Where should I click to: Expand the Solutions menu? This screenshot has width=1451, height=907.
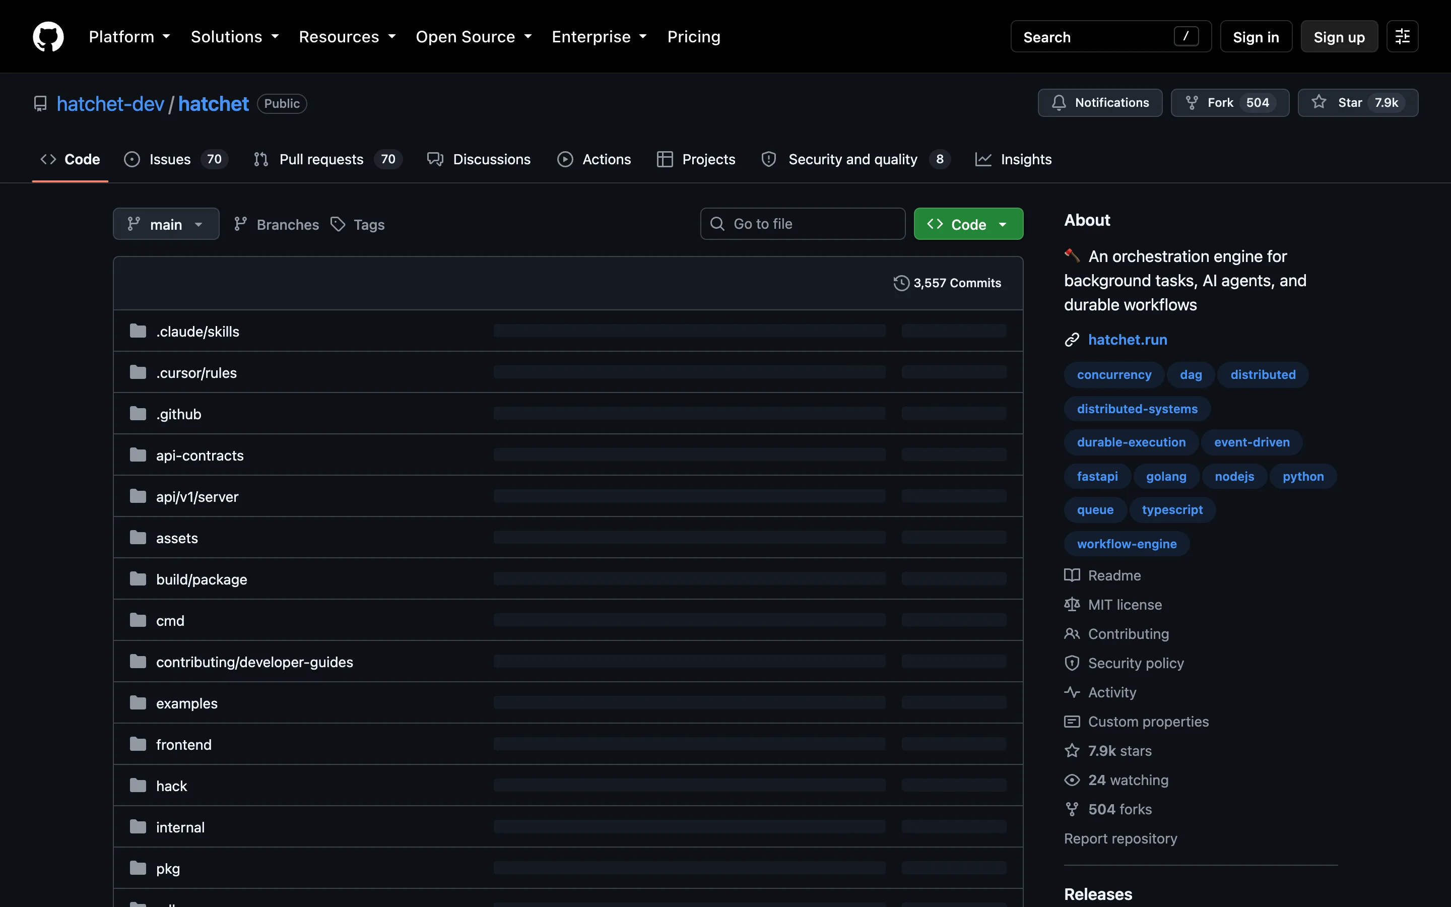click(234, 37)
